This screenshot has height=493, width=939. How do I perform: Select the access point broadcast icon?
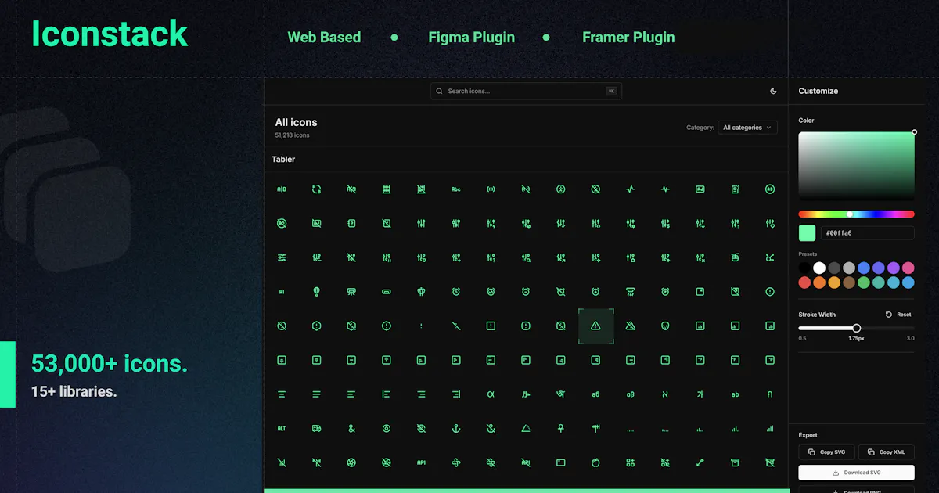(491, 189)
